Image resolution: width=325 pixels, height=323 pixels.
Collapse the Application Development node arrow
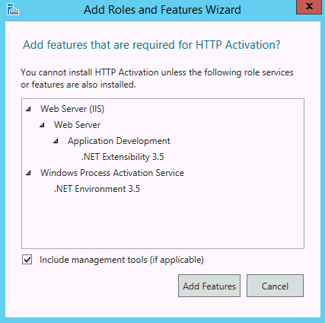[x=56, y=141]
